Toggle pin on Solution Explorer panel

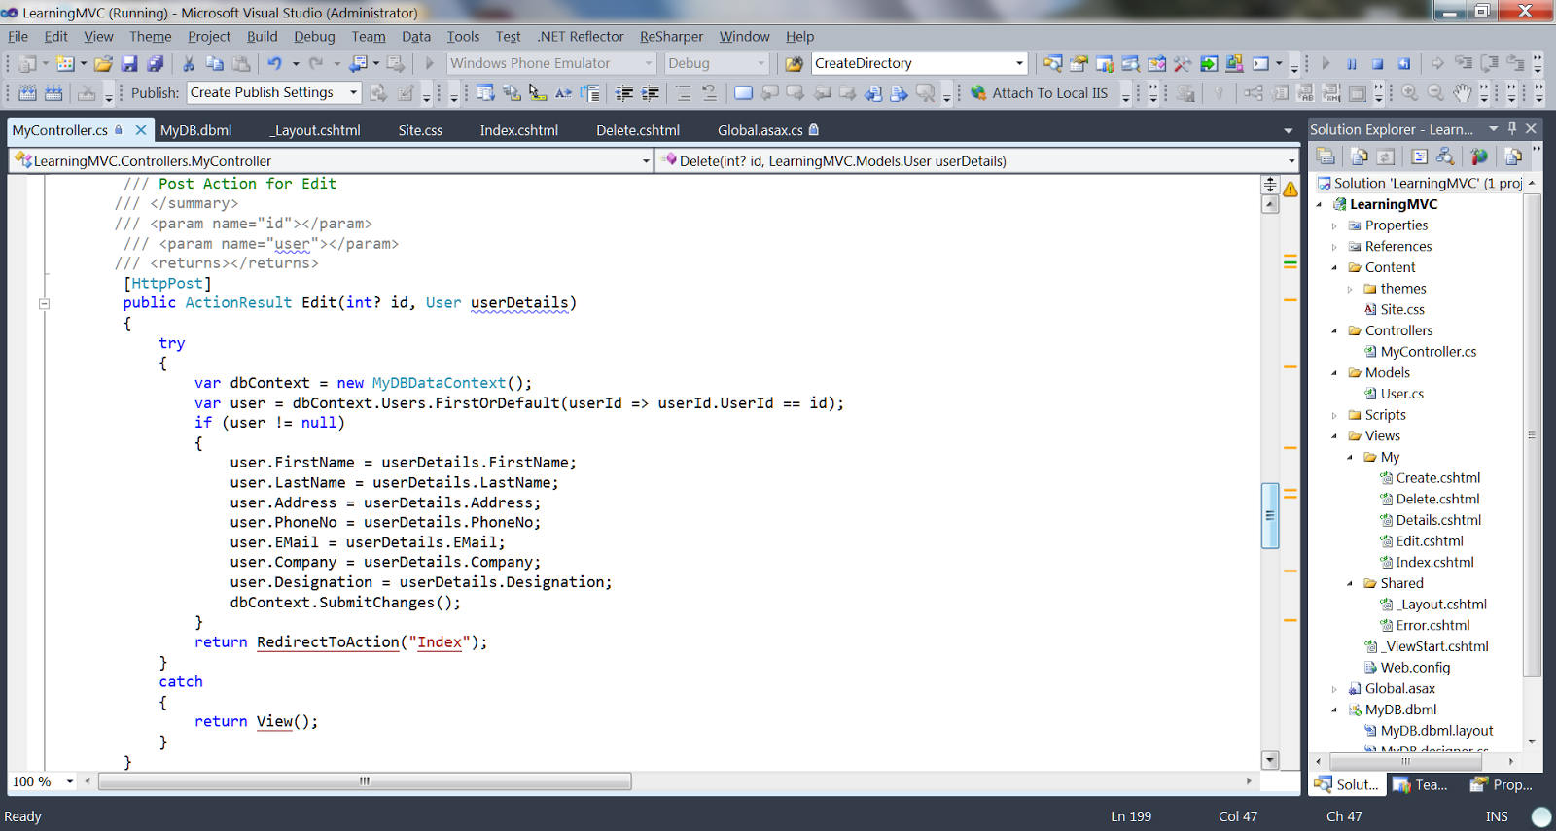coord(1512,129)
